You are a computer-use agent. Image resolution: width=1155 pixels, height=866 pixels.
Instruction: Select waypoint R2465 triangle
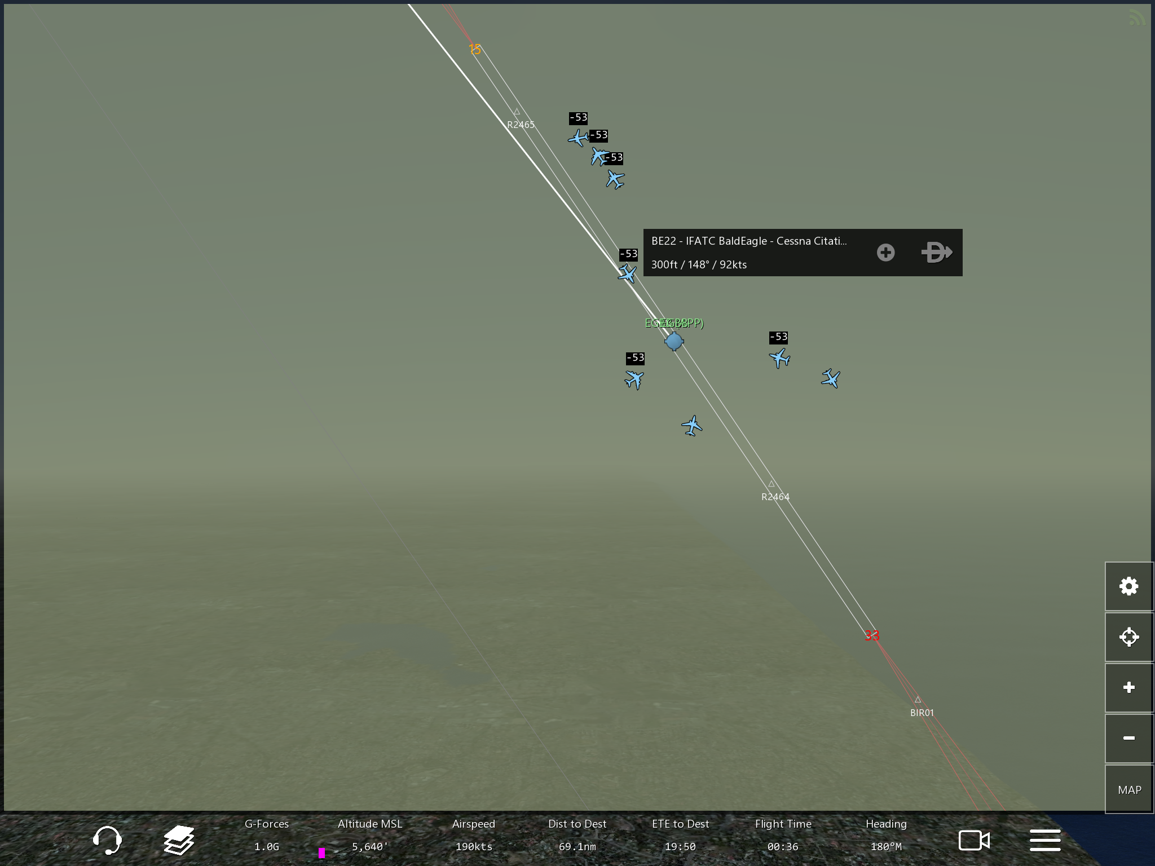517,112
